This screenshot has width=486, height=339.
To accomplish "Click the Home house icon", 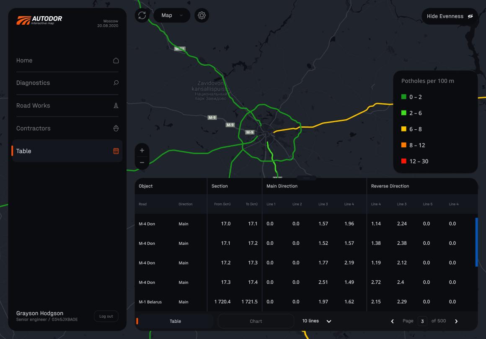I will point(116,60).
